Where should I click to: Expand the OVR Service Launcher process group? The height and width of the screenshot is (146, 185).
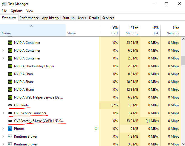3,113
